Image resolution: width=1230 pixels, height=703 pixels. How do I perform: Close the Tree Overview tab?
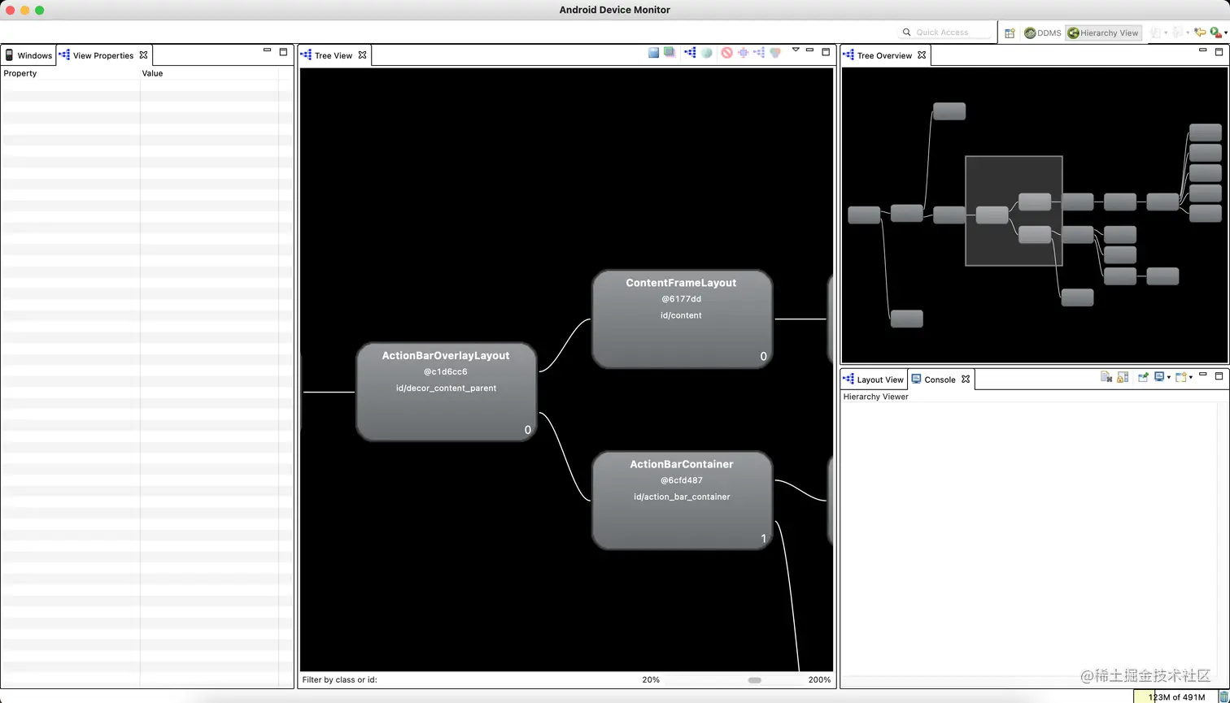point(922,55)
